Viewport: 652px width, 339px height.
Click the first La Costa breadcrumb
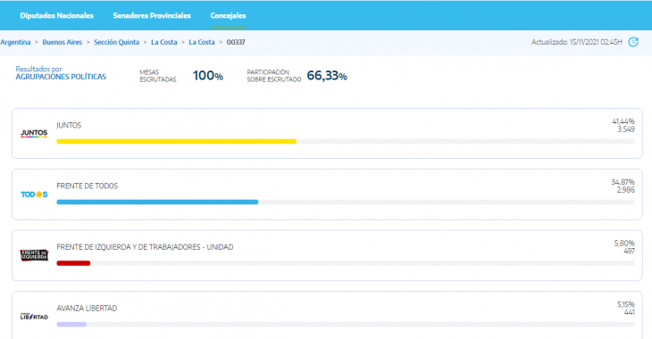click(x=163, y=43)
